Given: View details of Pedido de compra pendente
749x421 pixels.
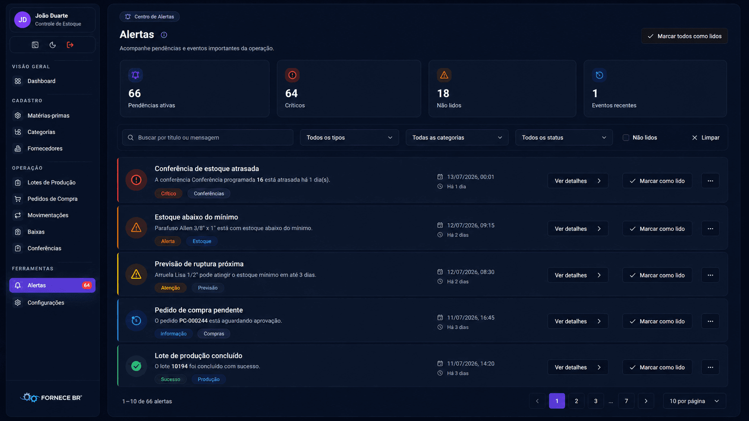Looking at the screenshot, I should [x=578, y=321].
